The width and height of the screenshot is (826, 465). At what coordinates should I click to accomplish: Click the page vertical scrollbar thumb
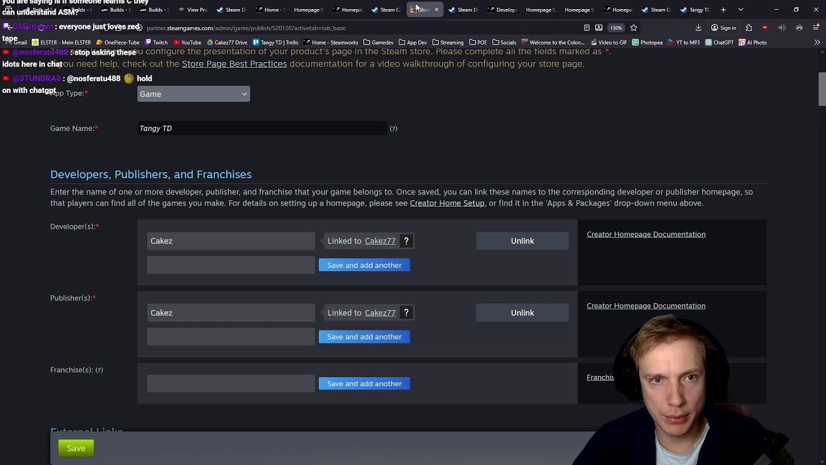822,89
